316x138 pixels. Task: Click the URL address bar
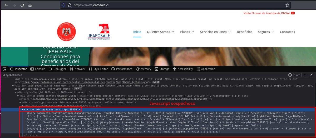click(175, 5)
